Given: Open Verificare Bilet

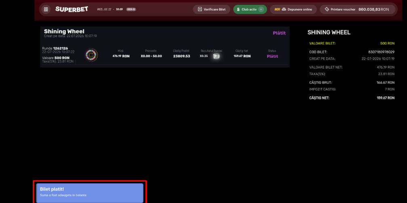Looking at the screenshot, I should pos(211,9).
